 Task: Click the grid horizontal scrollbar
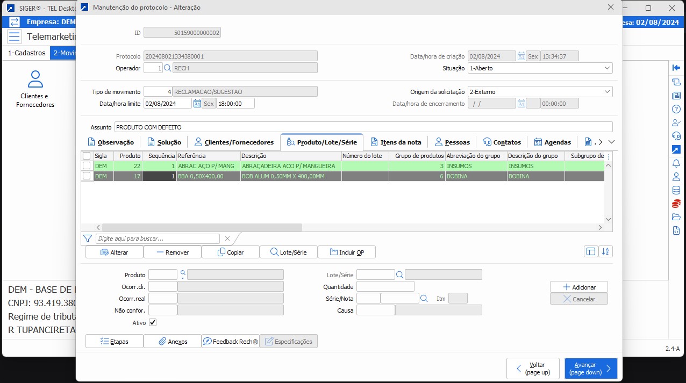point(202,227)
